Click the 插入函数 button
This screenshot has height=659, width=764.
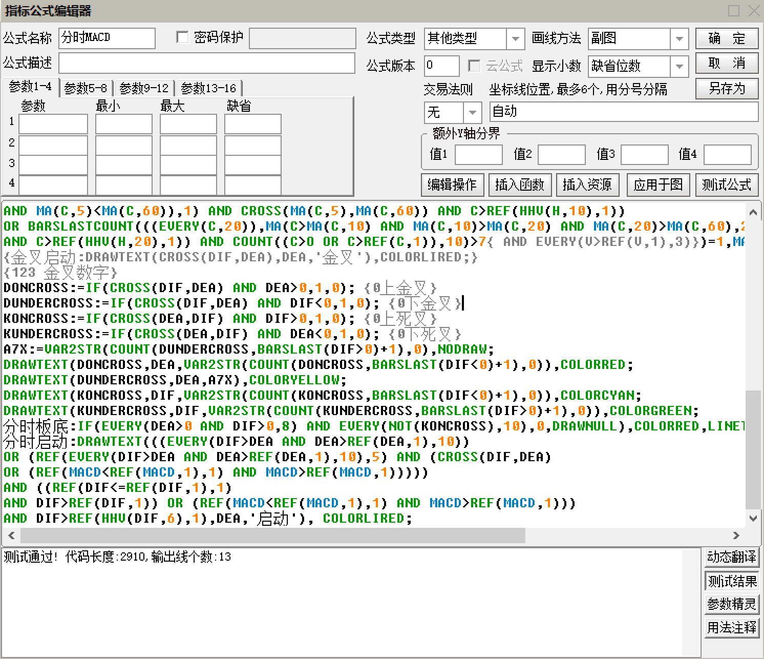[x=520, y=184]
